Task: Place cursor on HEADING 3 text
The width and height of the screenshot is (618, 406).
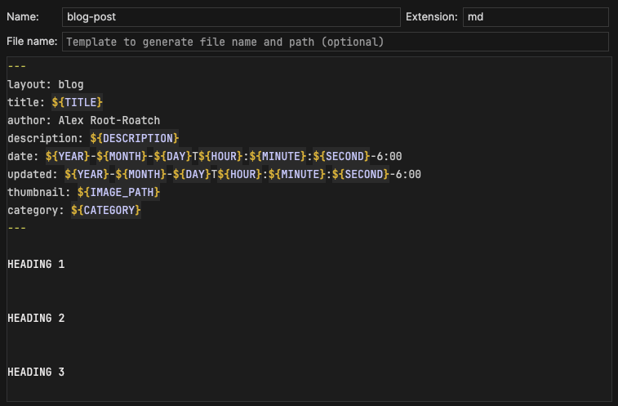Action: [36, 372]
